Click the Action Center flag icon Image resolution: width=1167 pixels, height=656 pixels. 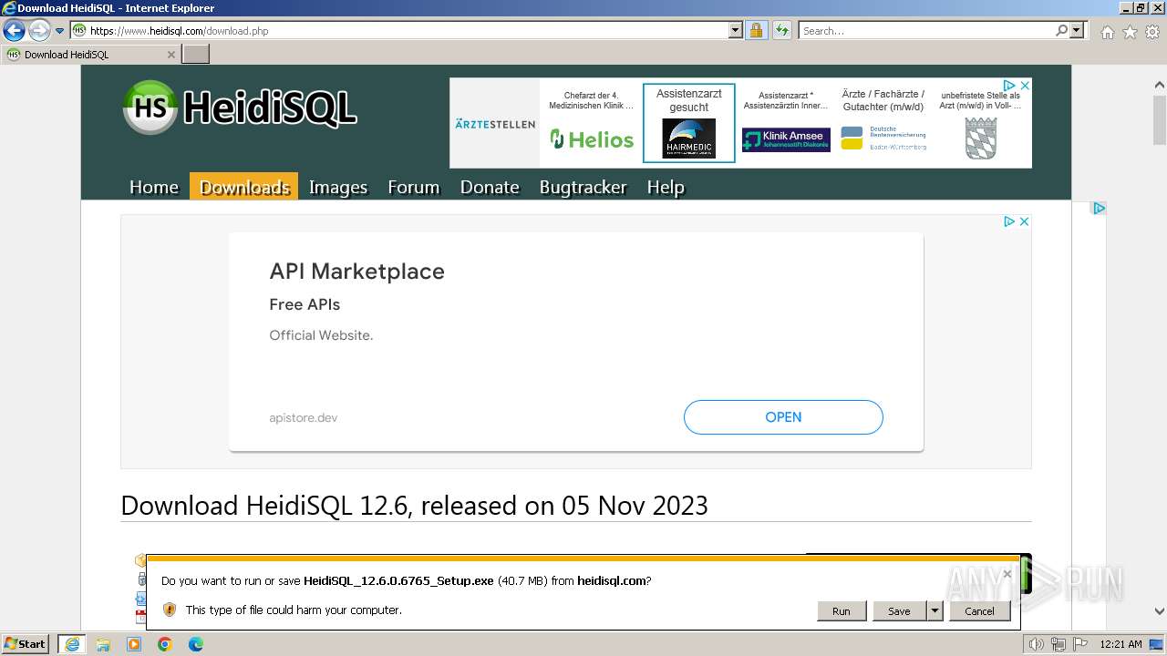click(1080, 644)
